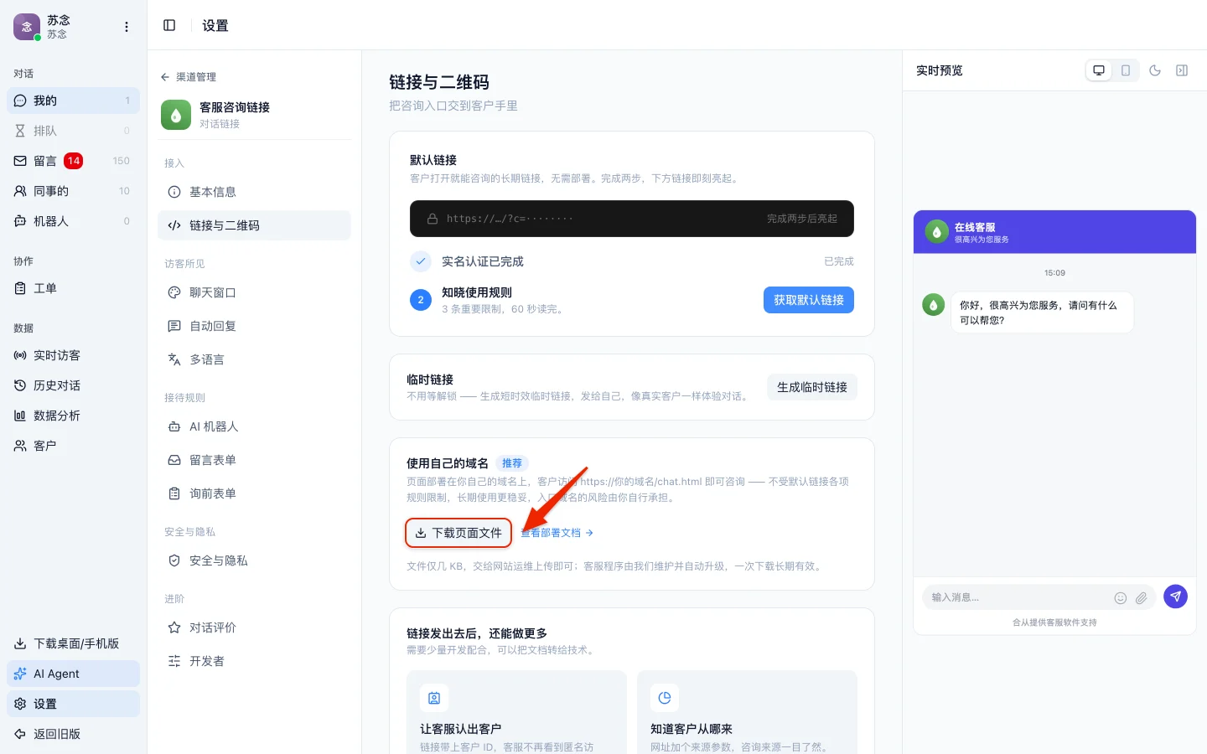The image size is (1207, 754).
Task: Open 同事的 conversations
Action: (73, 191)
